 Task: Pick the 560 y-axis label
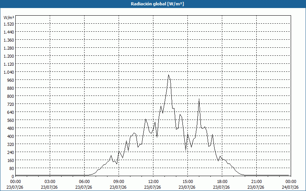pyautogui.click(x=10, y=120)
